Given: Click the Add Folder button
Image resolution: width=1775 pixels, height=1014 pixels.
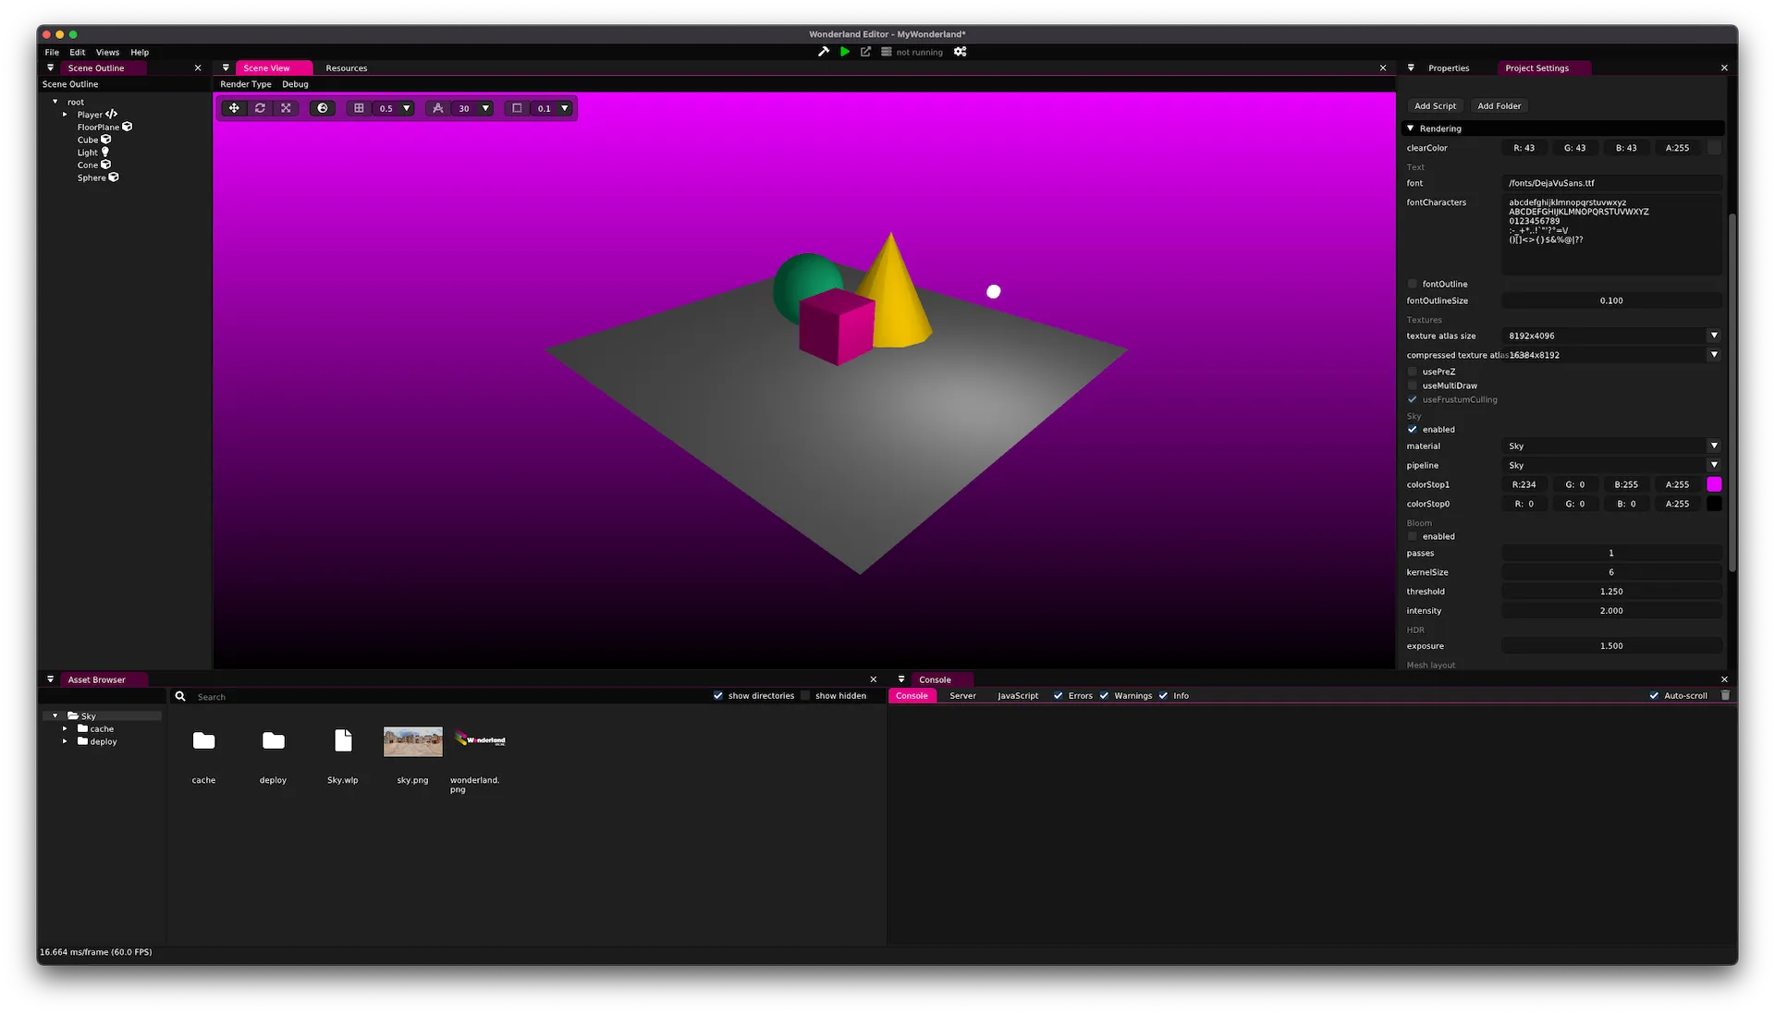Looking at the screenshot, I should (x=1499, y=105).
